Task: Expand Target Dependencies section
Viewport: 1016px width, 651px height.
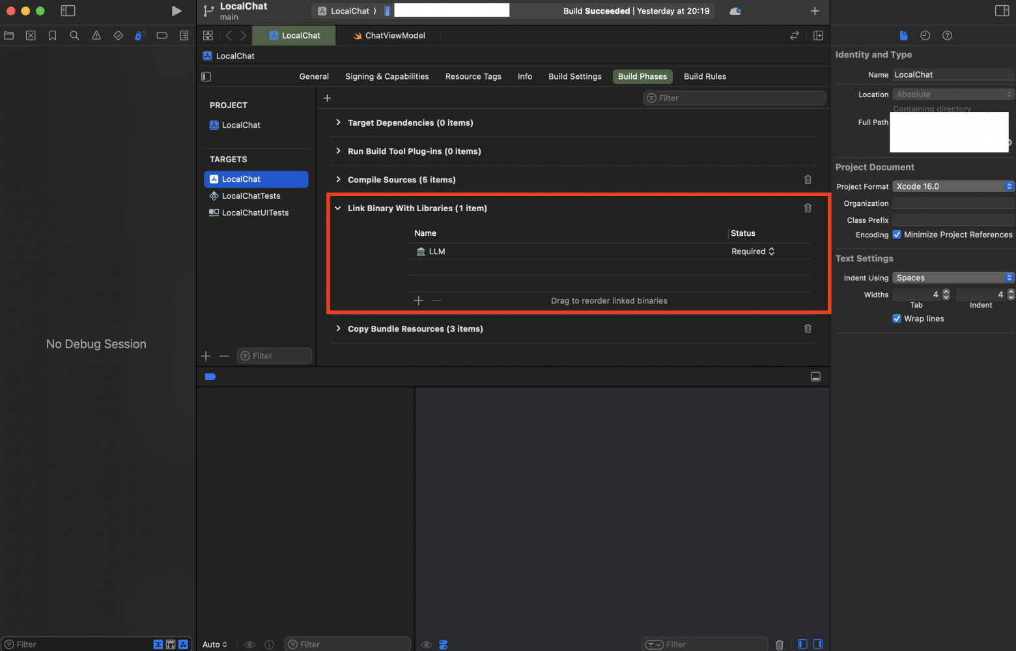Action: point(338,123)
